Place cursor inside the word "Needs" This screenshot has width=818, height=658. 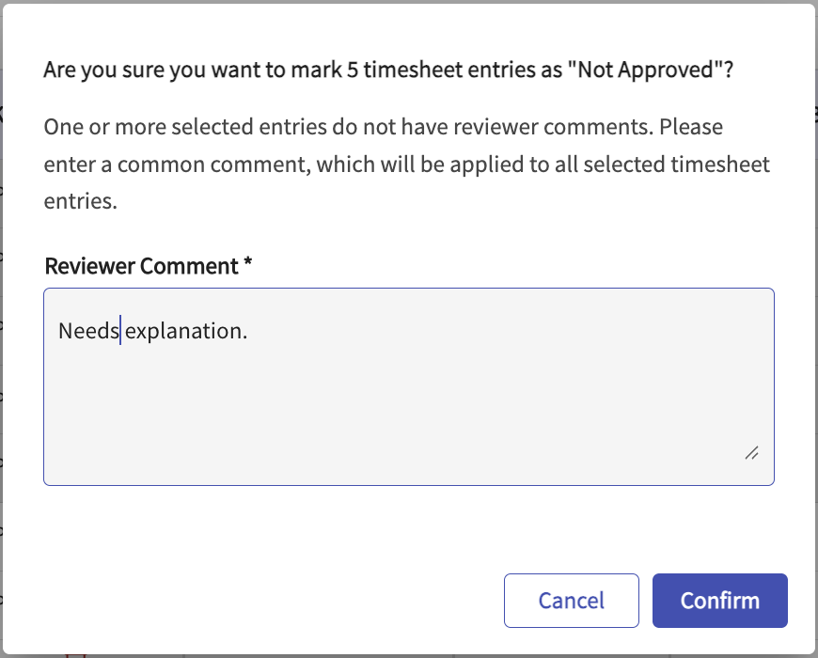pyautogui.click(x=88, y=331)
